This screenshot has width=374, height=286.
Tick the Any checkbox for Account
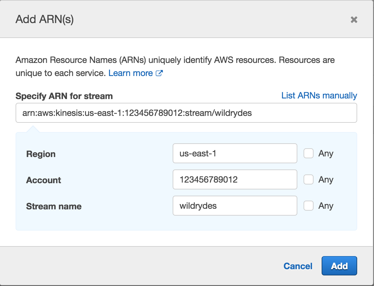tap(309, 179)
